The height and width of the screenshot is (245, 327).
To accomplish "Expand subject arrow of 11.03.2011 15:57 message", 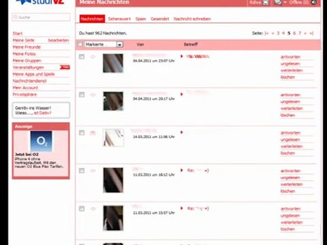I will tap(182, 208).
